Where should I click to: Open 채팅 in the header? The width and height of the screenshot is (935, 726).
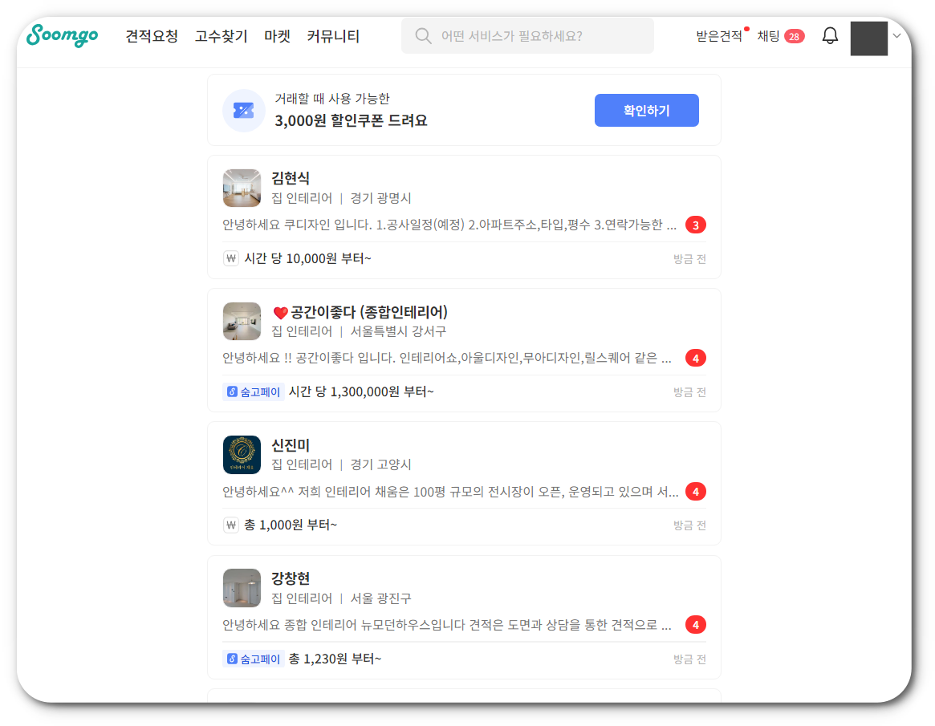pyautogui.click(x=768, y=36)
